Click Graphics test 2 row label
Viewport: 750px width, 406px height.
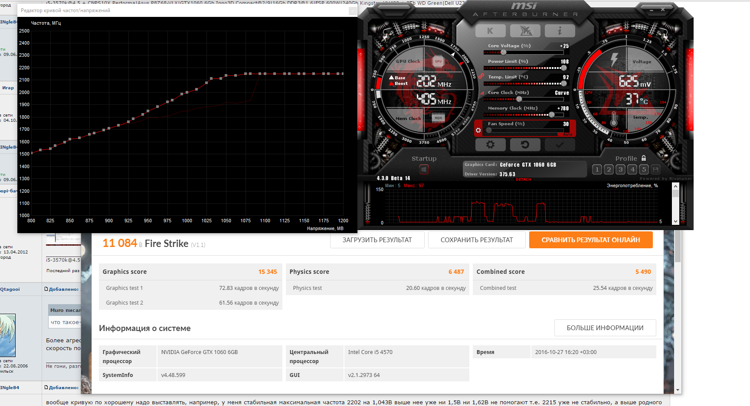124,303
